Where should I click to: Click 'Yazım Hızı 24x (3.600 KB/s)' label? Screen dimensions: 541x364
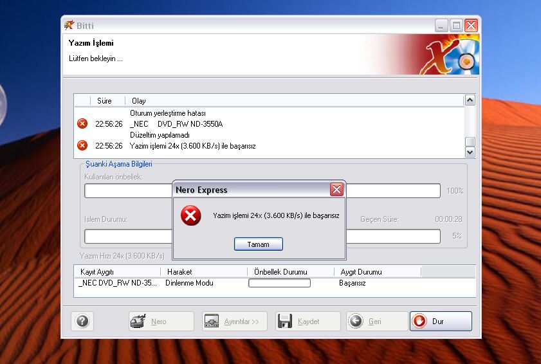[122, 256]
